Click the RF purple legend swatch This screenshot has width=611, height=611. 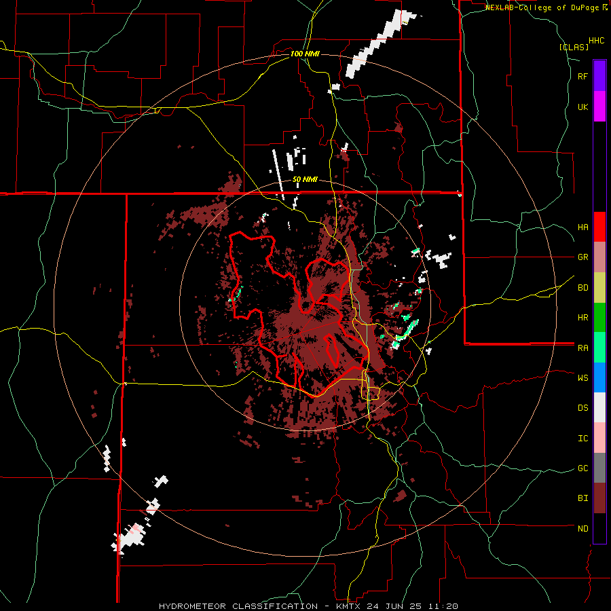[x=599, y=76]
